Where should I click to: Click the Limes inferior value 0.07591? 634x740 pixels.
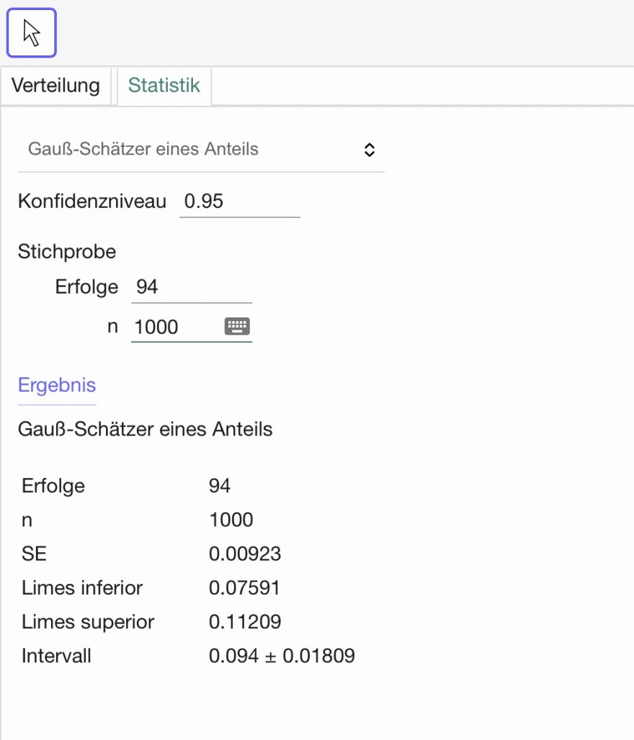244,587
